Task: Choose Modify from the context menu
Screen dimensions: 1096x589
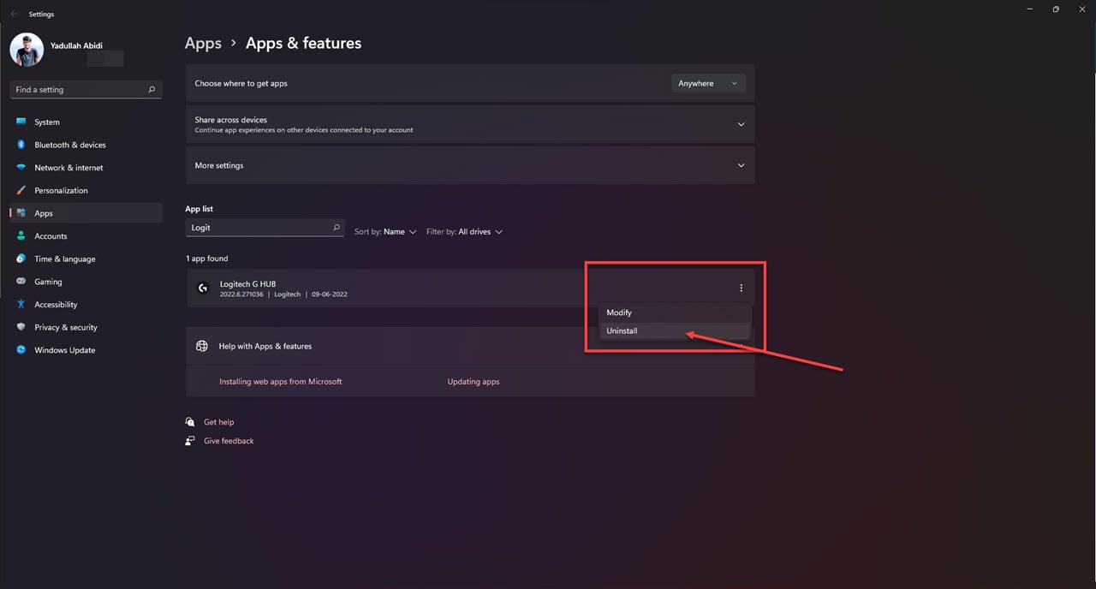Action: 675,312
